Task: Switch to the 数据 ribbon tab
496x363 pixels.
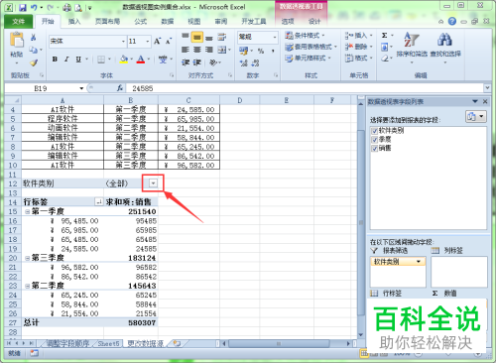Action: [x=168, y=22]
